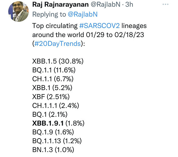This screenshot has width=178, height=157.
Task: Open the #20DayTrends hashtag
Action: coord(57,44)
